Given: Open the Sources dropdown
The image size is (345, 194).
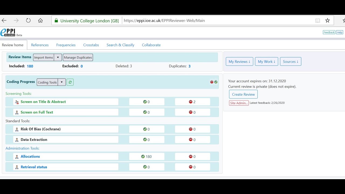Looking at the screenshot, I should (x=291, y=61).
